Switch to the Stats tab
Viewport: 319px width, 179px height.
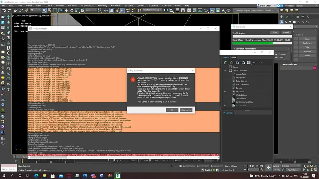click(234, 57)
